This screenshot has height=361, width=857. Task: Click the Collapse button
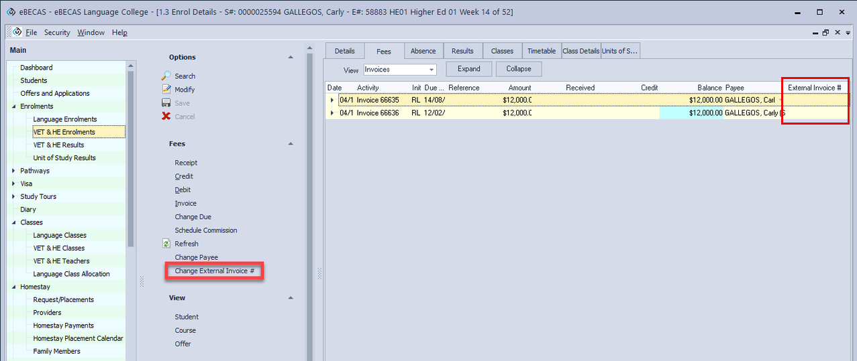coord(519,69)
